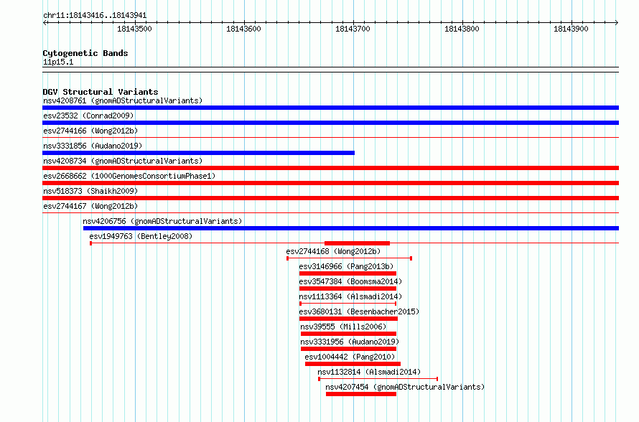Open the esv3547384 Boomsma2014 variant
Viewport: 639px width, 422px height.
coord(350,281)
